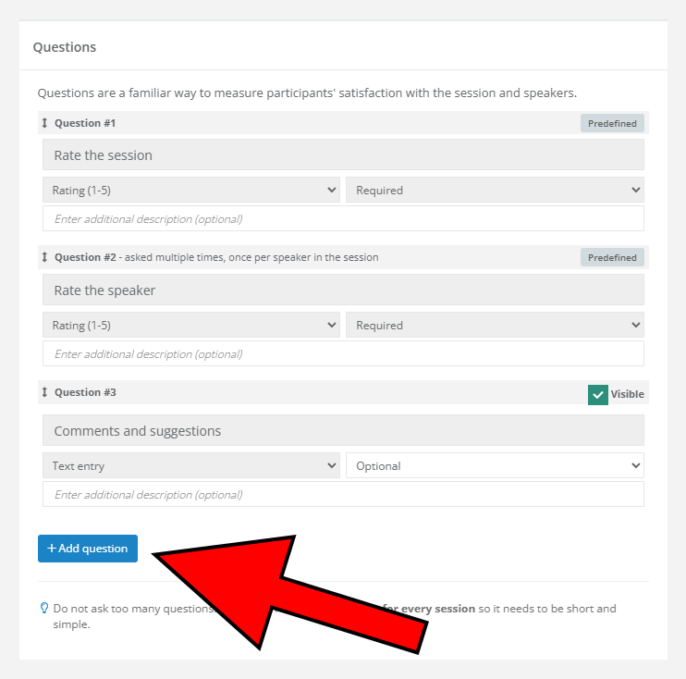Click Question #1 additional description field
This screenshot has width=686, height=679.
point(343,219)
